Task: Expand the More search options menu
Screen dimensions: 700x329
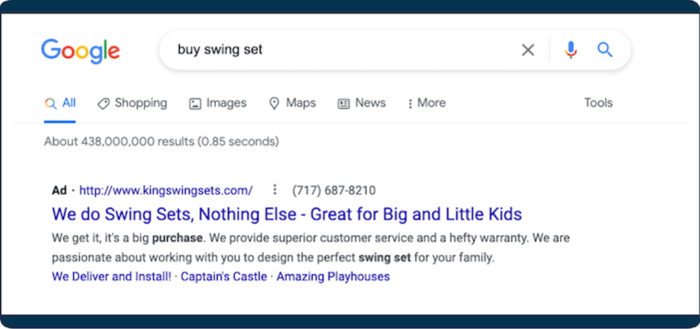Action: click(426, 104)
